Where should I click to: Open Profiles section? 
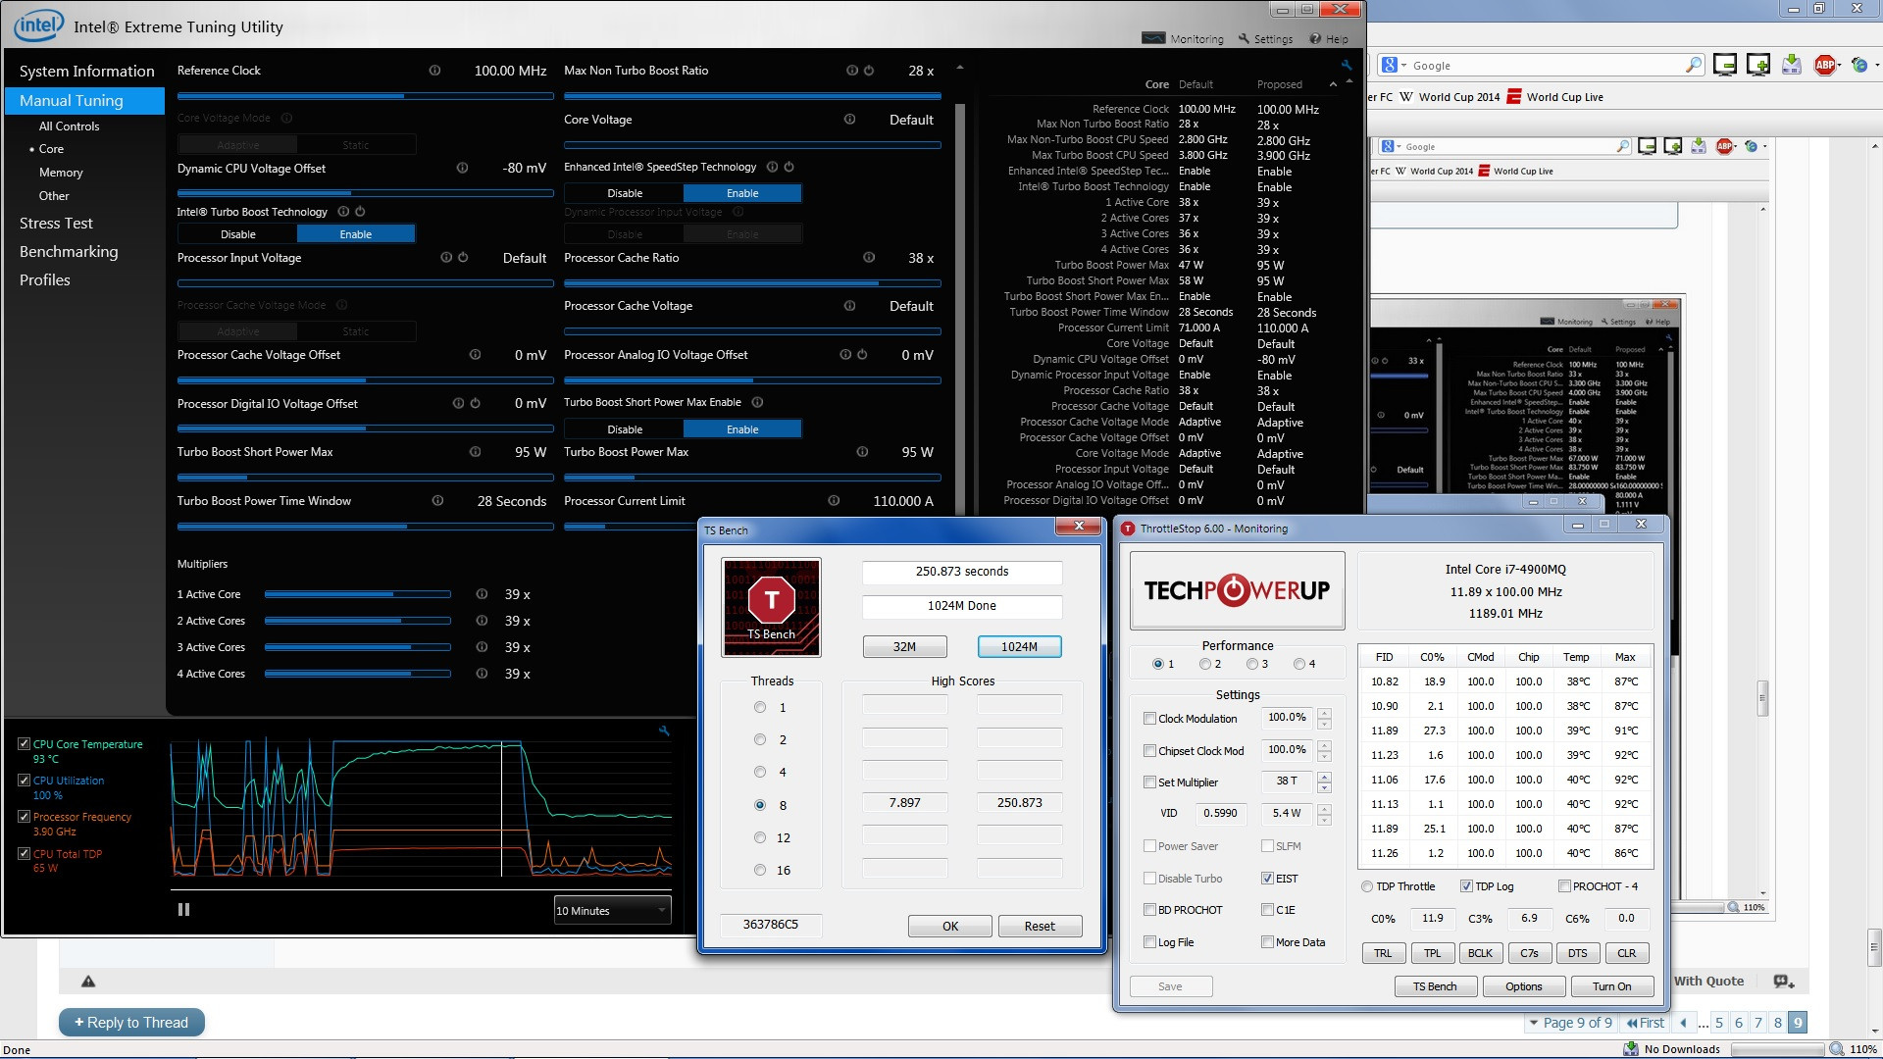coord(45,280)
